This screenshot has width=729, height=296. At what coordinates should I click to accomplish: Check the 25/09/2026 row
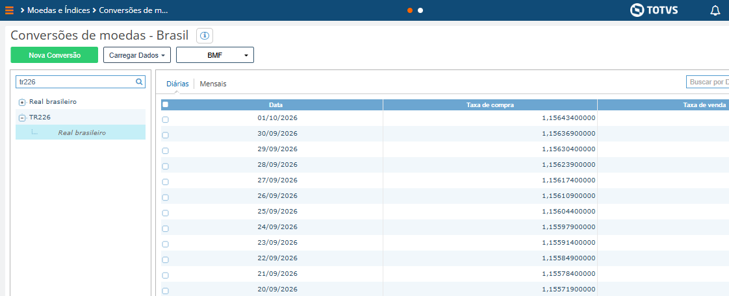(x=165, y=213)
